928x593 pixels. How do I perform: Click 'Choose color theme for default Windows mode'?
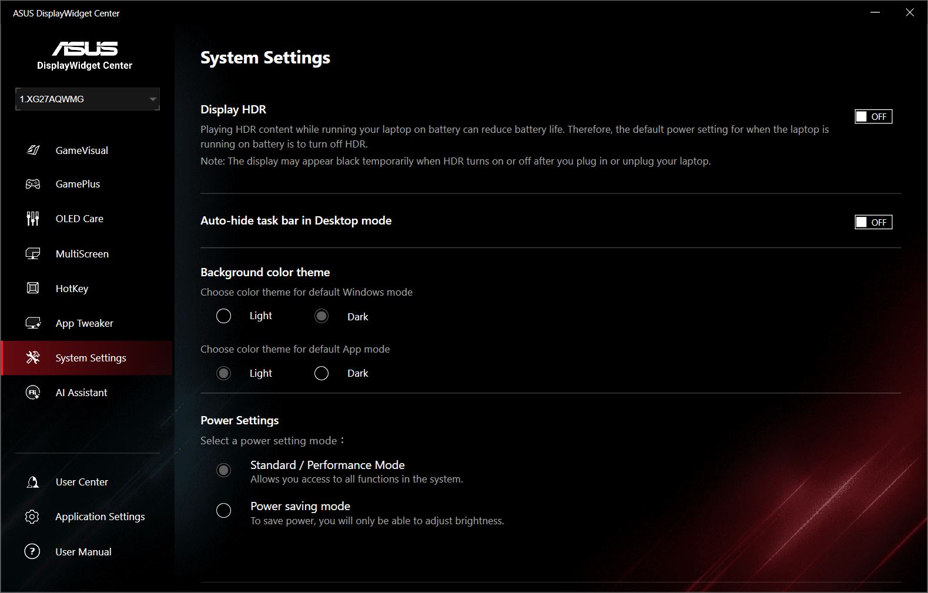click(306, 292)
